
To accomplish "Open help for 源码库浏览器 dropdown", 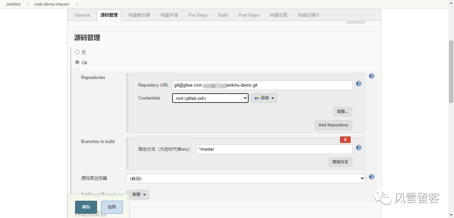I will (x=372, y=177).
